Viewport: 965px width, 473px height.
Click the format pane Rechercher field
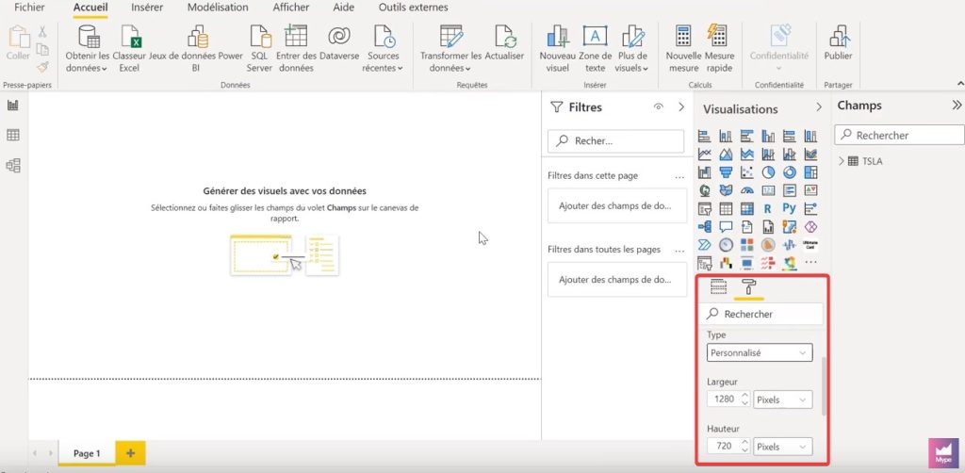click(761, 314)
